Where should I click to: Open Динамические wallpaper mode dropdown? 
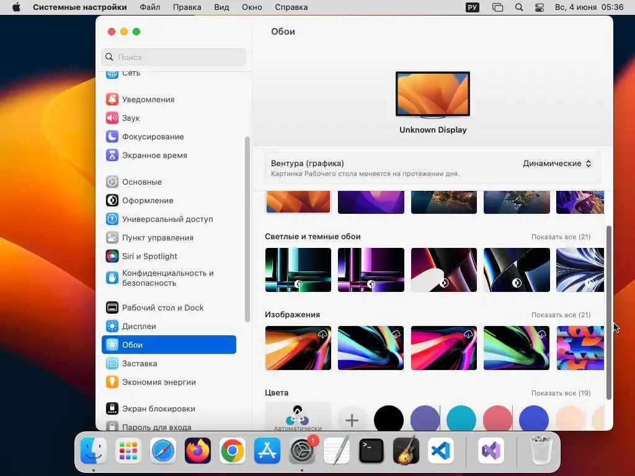coord(557,164)
